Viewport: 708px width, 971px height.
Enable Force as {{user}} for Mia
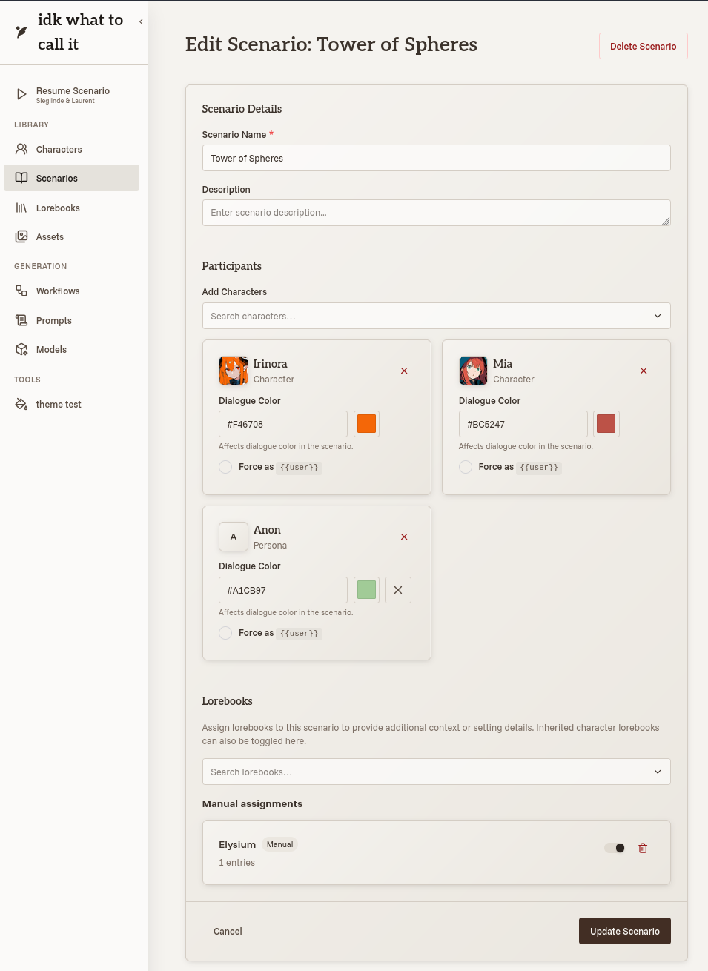[x=466, y=467]
